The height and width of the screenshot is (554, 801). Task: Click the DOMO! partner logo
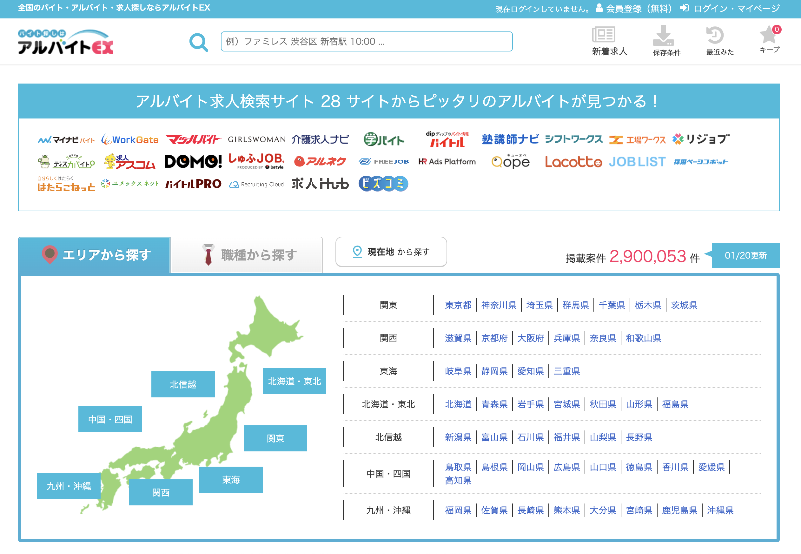point(193,161)
